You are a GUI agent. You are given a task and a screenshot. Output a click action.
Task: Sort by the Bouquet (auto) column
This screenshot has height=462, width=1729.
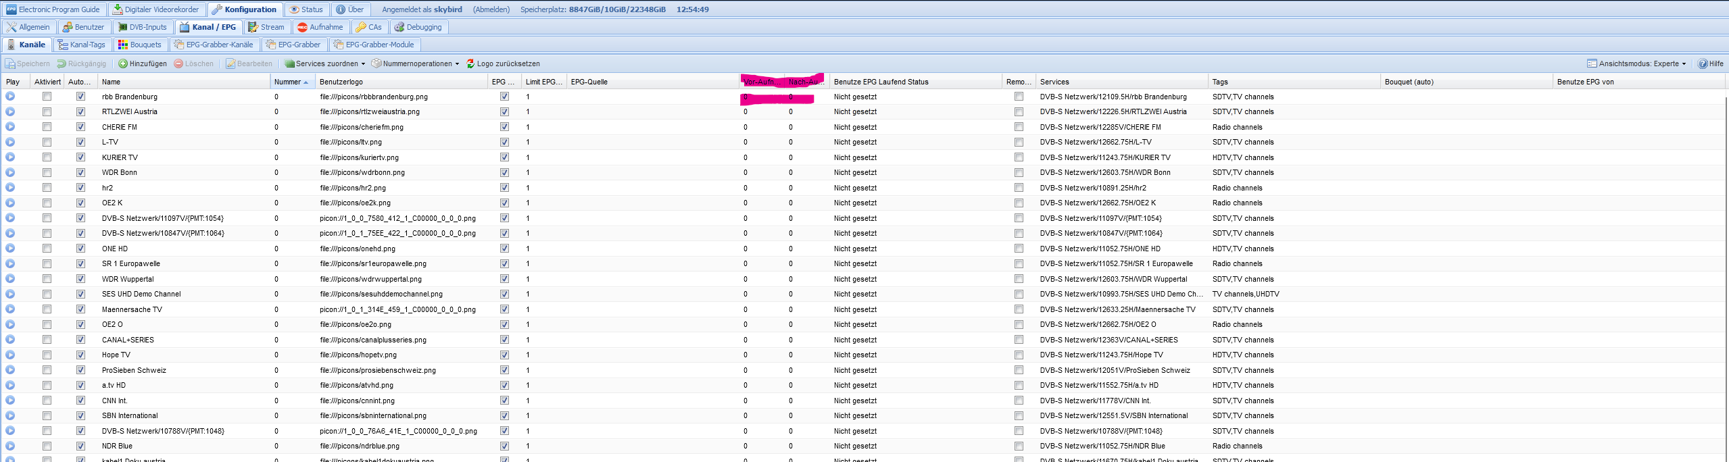1467,82
